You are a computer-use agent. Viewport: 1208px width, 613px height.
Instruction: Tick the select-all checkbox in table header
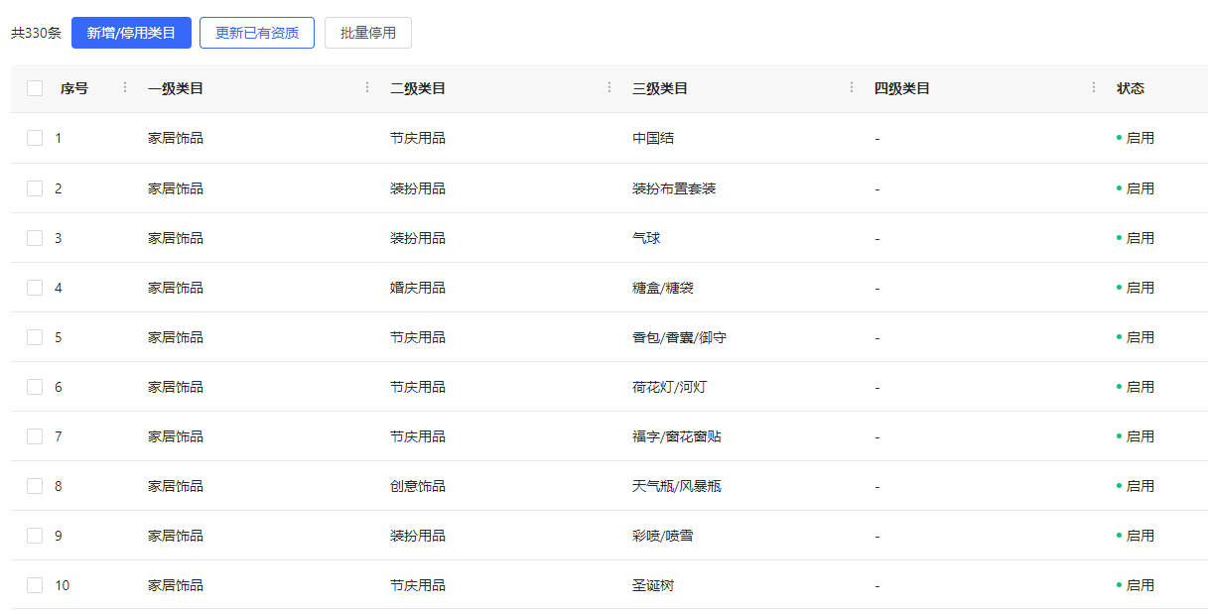(x=35, y=88)
